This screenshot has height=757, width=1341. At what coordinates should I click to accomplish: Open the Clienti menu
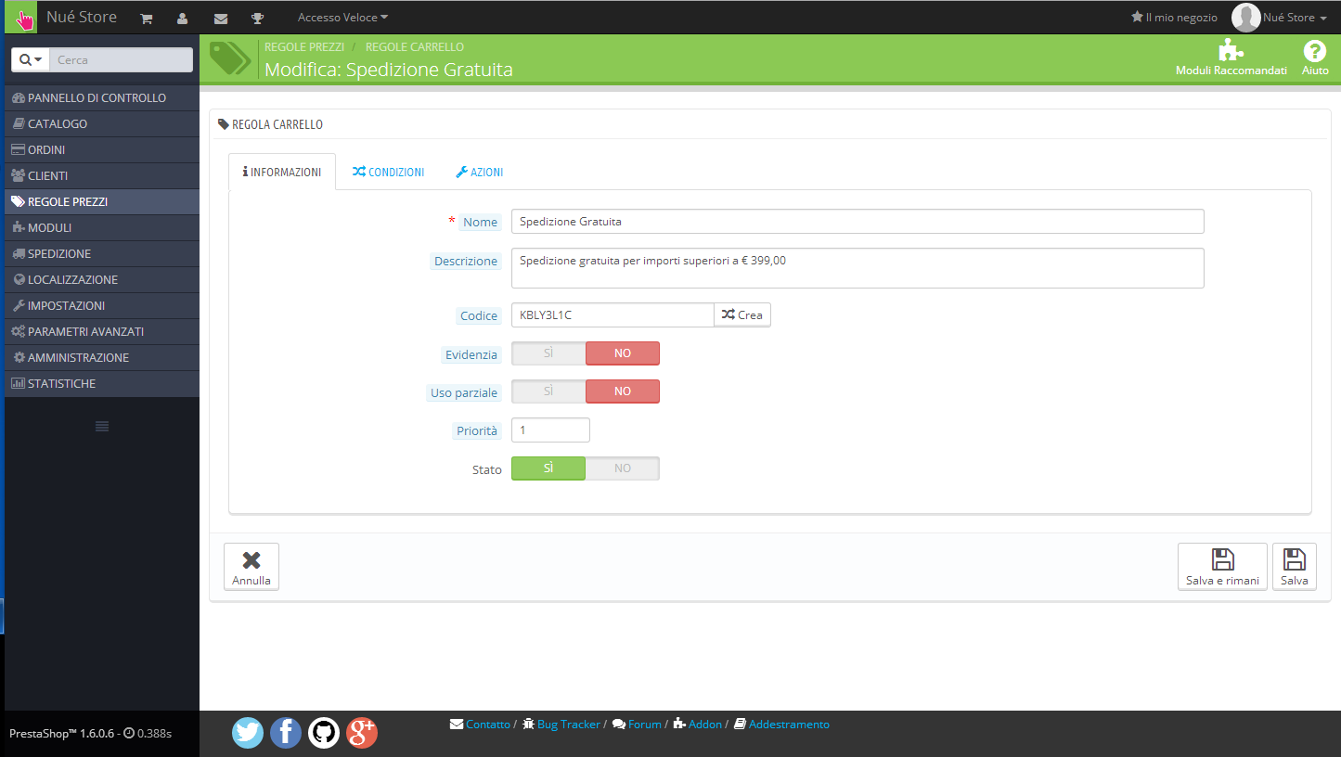pos(102,175)
